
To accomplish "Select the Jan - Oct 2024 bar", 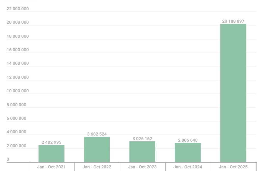I will click(x=188, y=152).
